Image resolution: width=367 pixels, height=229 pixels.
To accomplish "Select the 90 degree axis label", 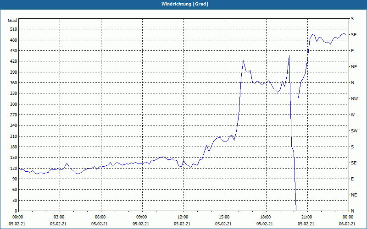I will (15, 179).
